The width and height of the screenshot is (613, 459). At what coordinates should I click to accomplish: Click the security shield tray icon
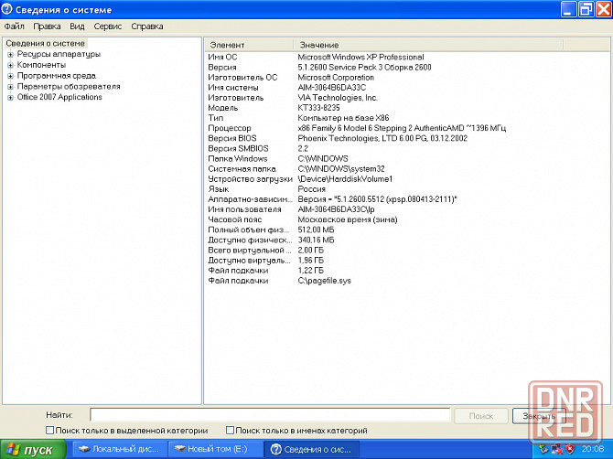click(x=570, y=449)
